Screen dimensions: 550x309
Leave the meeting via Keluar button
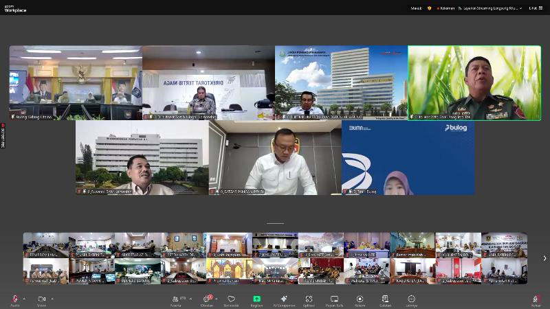coord(536,299)
